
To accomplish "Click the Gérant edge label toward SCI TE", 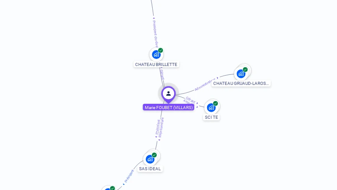I will [190, 100].
